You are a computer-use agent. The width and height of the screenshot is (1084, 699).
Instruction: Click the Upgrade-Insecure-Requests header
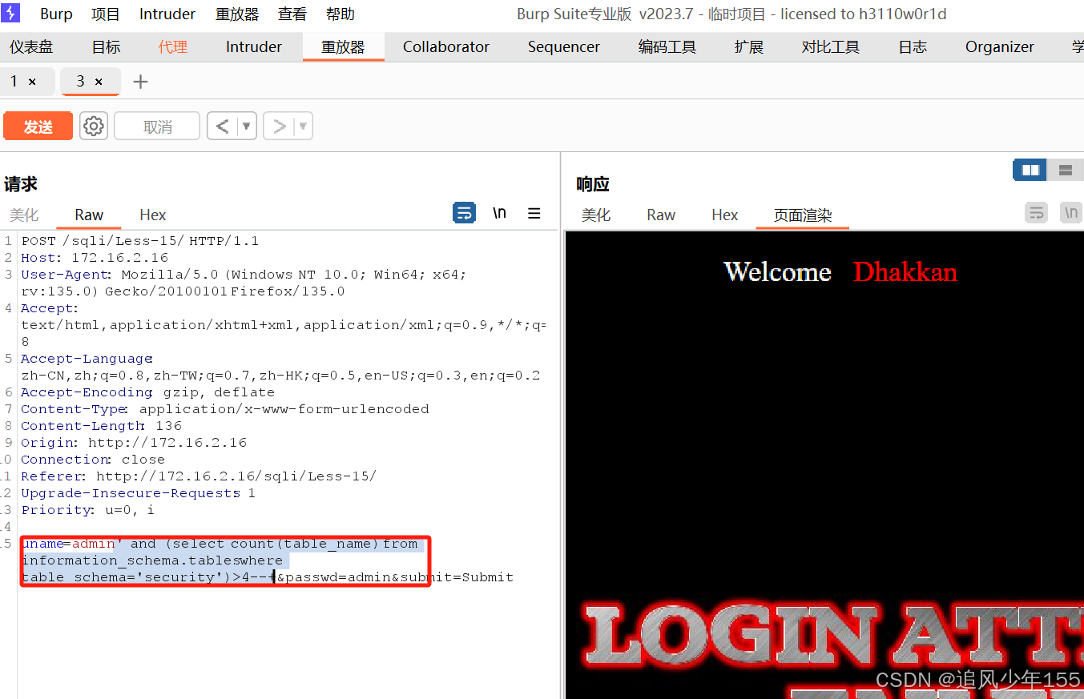coord(139,493)
